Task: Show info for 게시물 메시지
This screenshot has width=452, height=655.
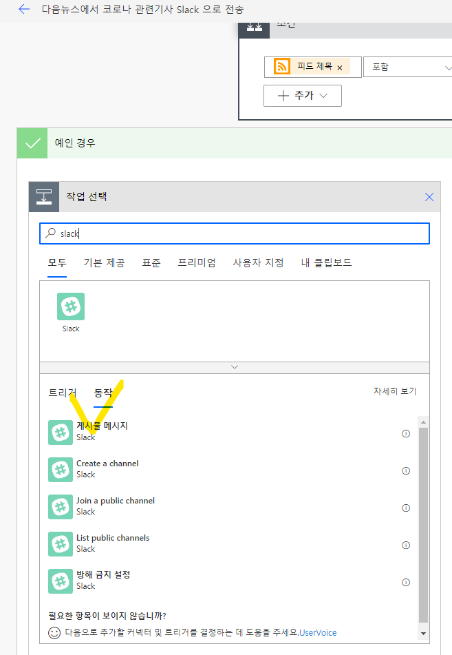Action: tap(406, 434)
